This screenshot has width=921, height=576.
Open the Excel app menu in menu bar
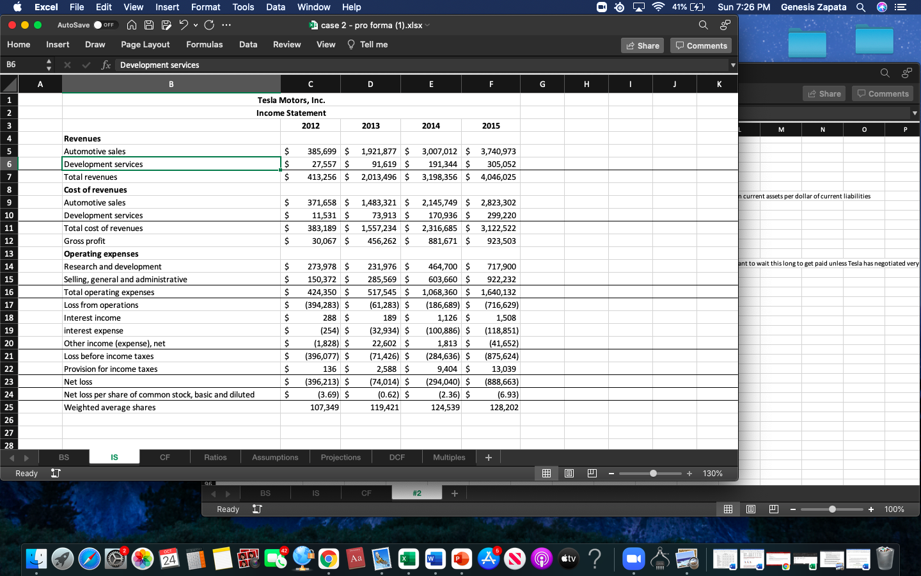point(46,7)
